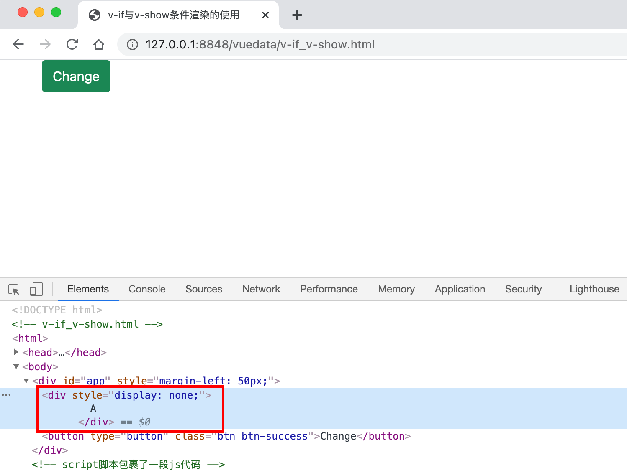The width and height of the screenshot is (627, 473).
Task: Open the Memory panel
Action: point(396,289)
